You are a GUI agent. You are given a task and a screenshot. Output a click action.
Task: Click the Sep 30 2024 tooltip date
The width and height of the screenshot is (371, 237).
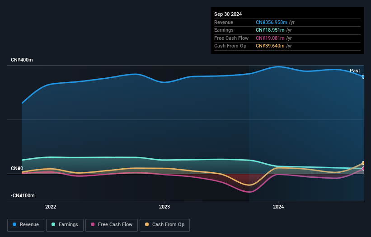click(x=228, y=14)
